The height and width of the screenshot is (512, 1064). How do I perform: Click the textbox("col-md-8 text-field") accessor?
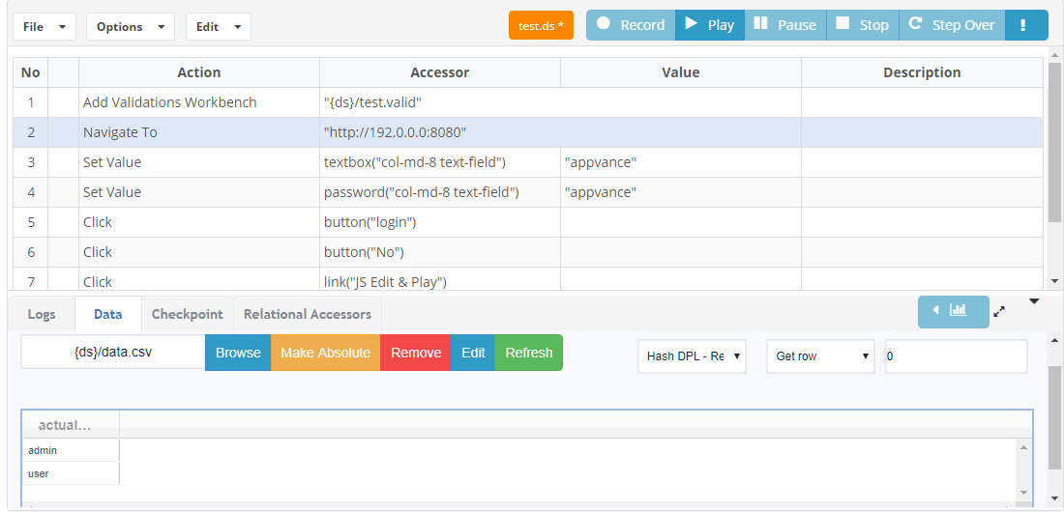pos(440,162)
